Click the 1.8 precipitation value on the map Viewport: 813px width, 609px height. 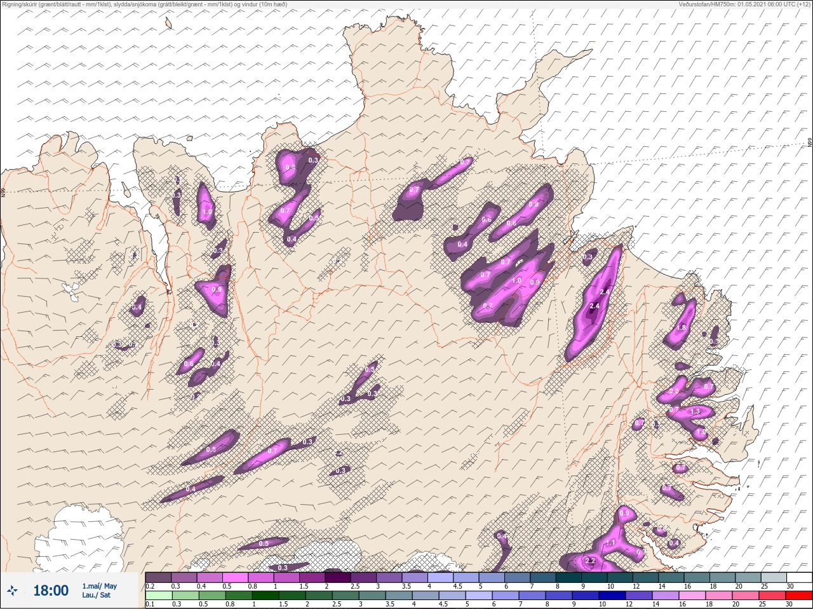pyautogui.click(x=682, y=327)
